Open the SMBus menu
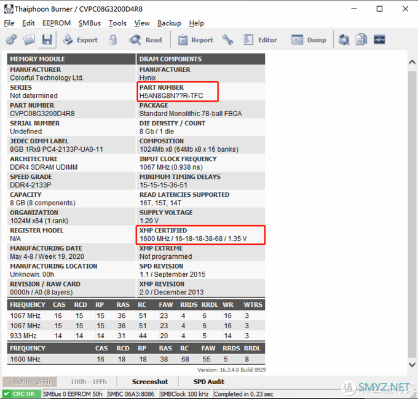The image size is (418, 399). (90, 23)
